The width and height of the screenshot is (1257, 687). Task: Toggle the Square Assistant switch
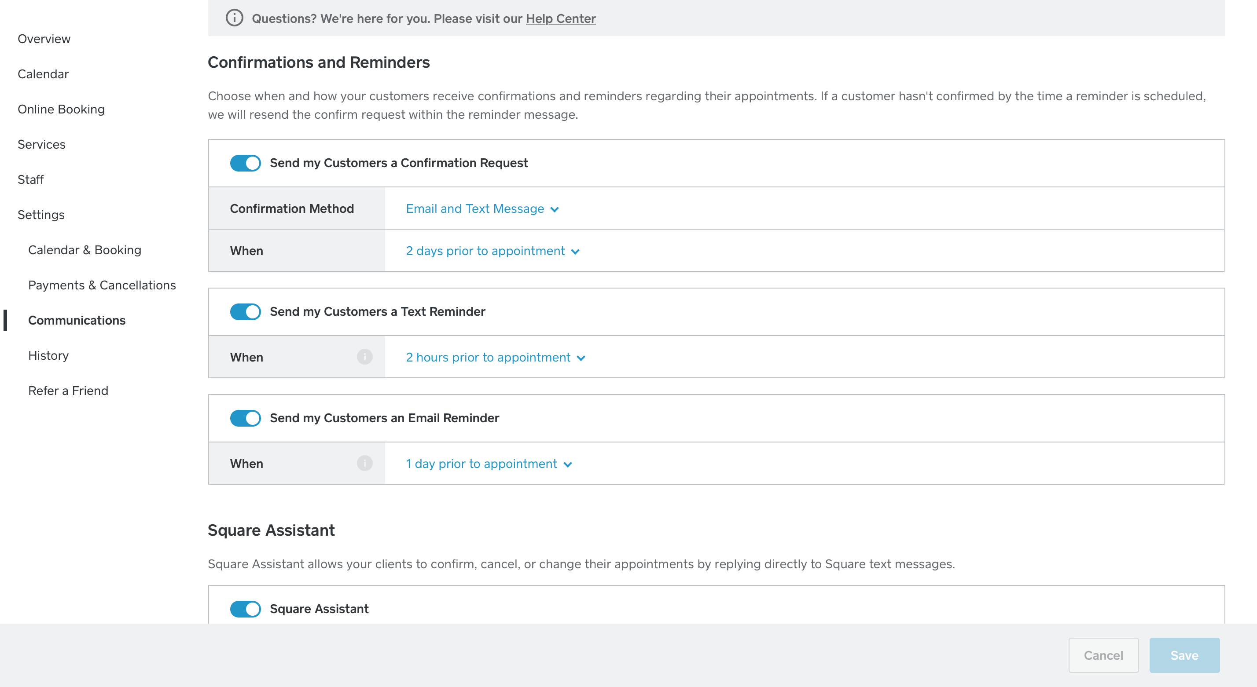(x=246, y=609)
